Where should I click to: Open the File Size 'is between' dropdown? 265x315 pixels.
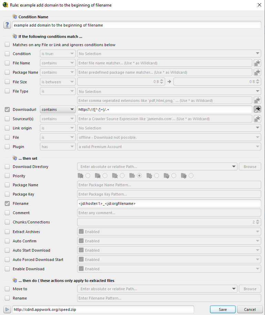pyautogui.click(x=58, y=82)
